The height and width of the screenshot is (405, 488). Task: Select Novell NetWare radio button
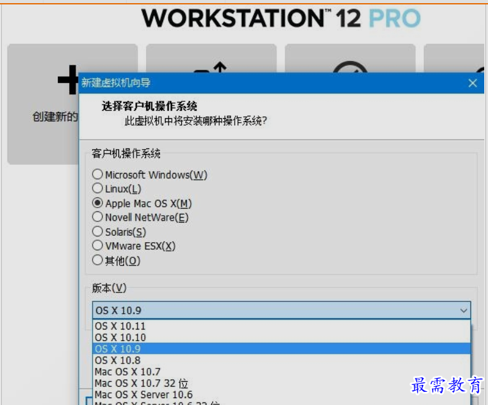(98, 217)
